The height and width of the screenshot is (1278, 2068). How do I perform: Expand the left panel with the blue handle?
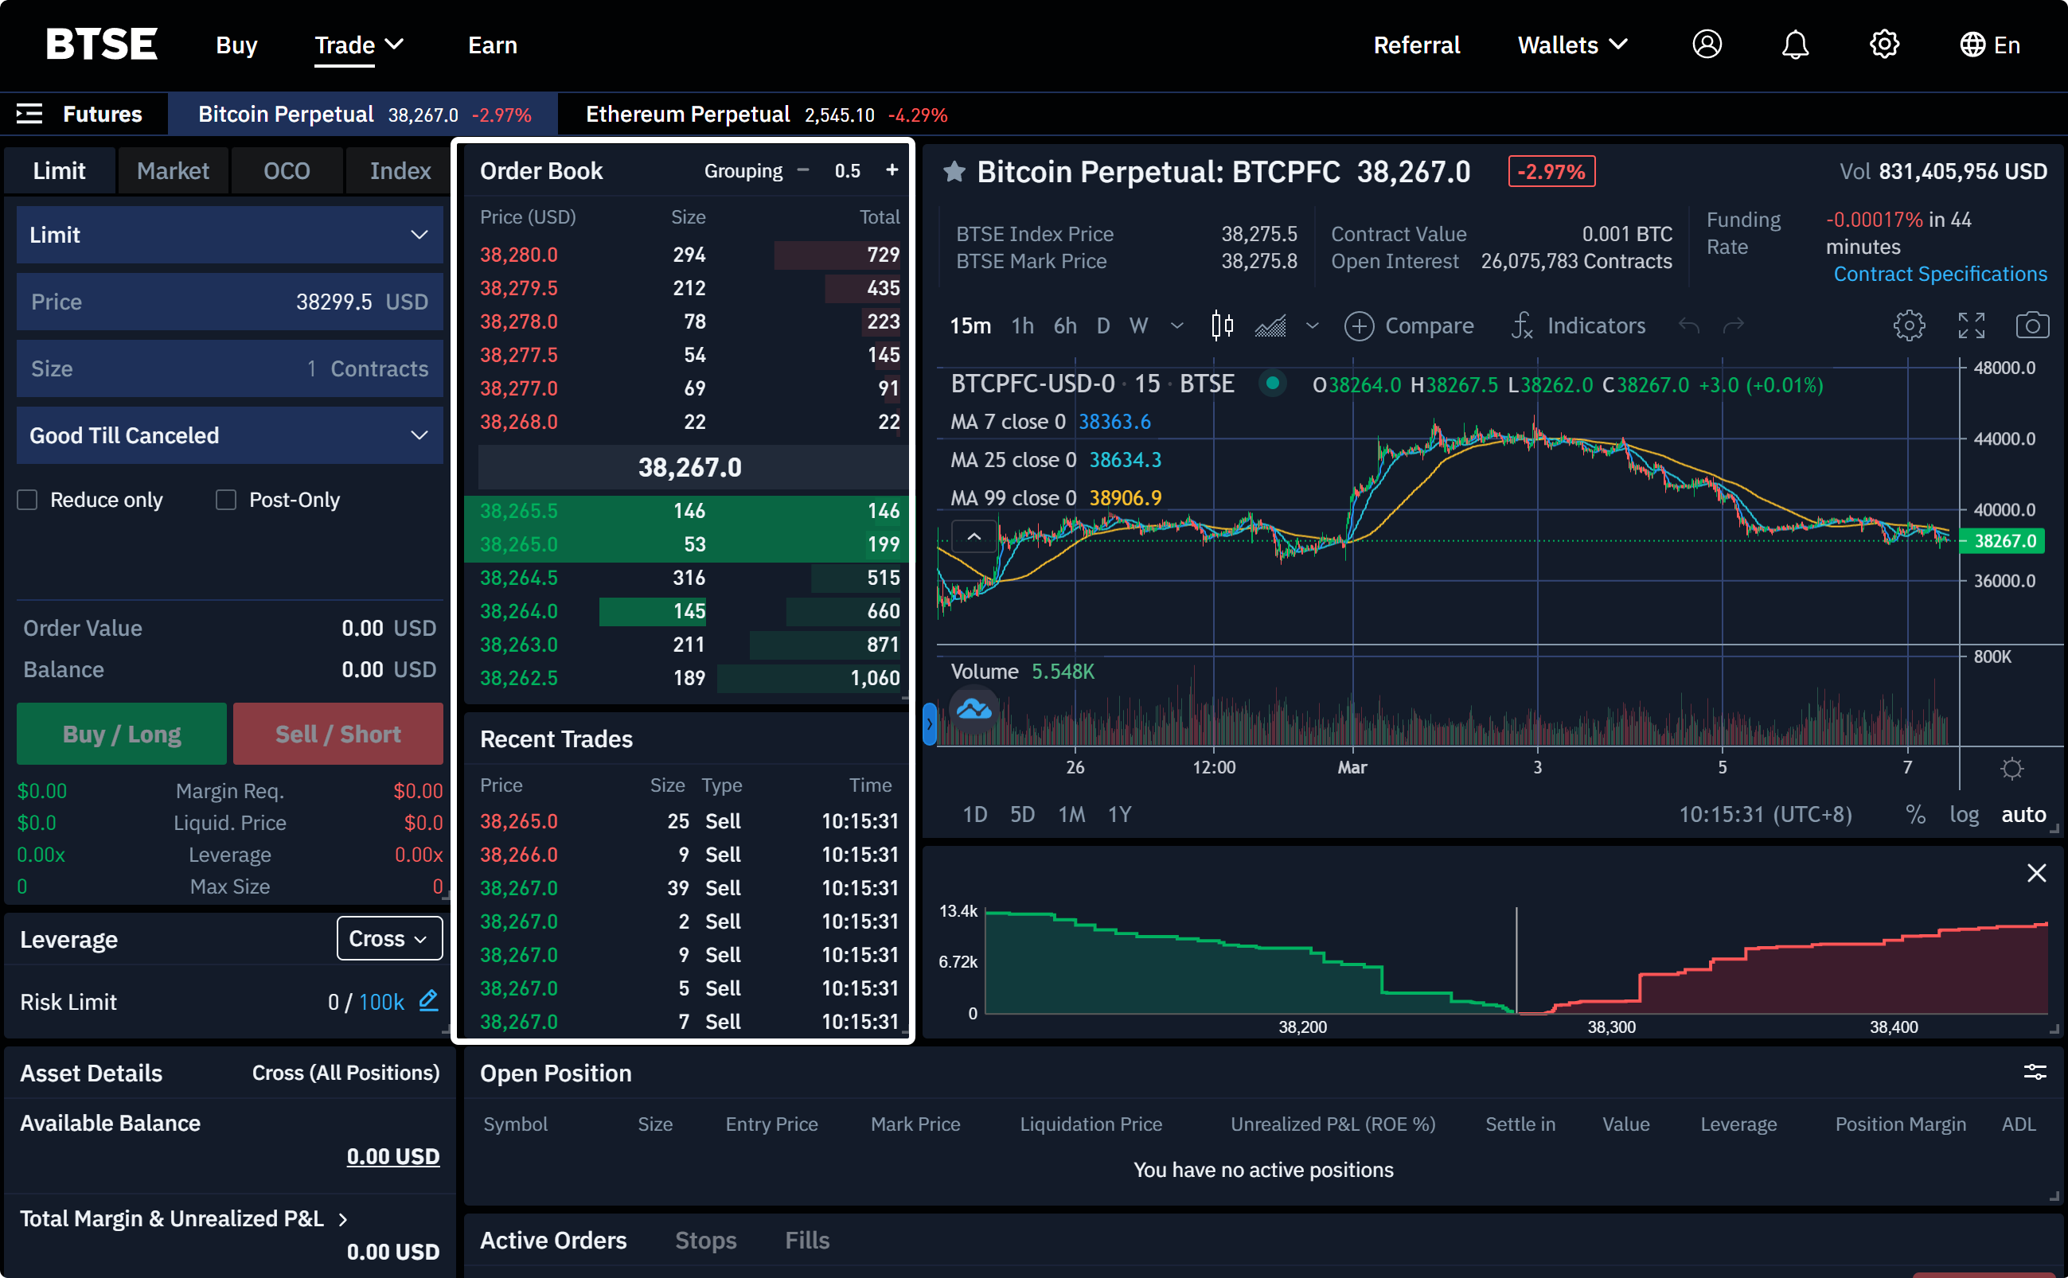[929, 724]
